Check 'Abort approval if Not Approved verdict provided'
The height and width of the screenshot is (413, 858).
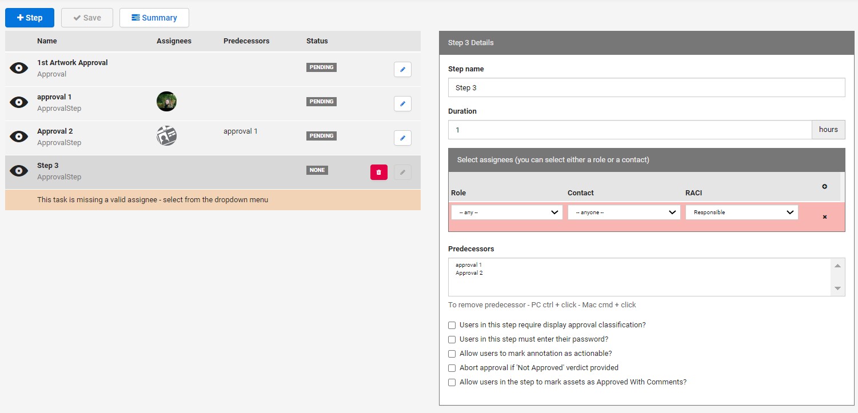click(x=452, y=368)
